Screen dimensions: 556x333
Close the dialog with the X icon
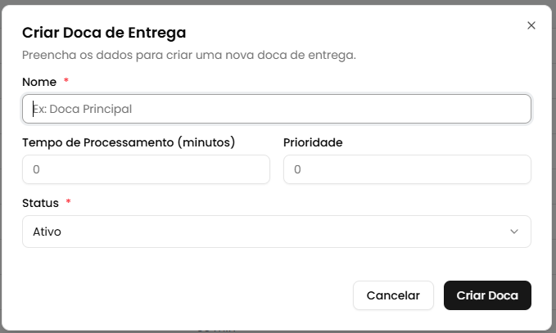531,25
